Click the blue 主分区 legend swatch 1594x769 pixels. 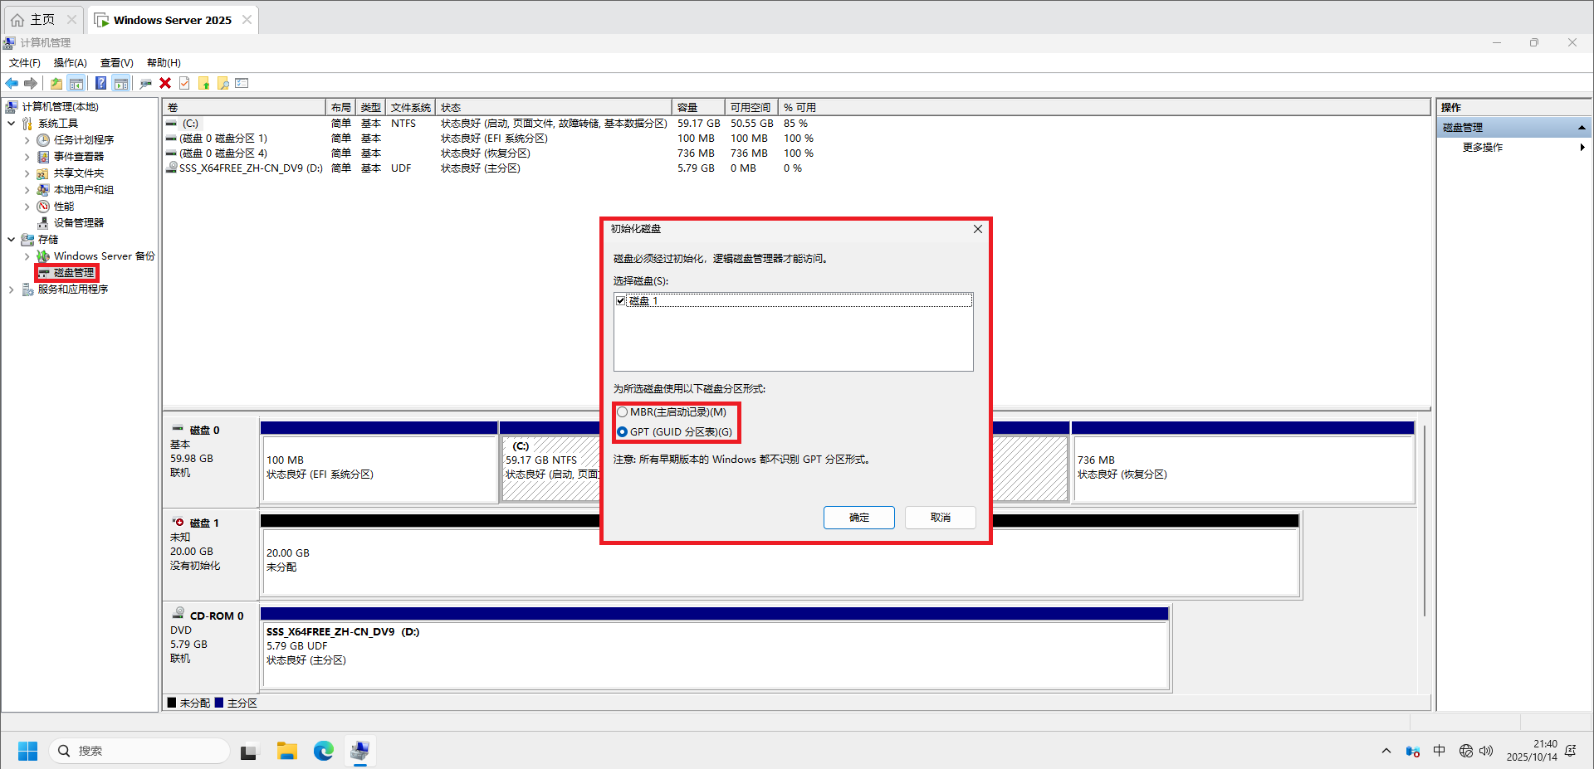219,703
